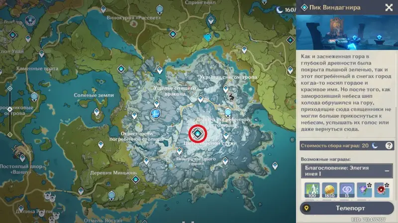Click the Соленые земли map label
Viewport: 398px width, 223px height.
[94, 95]
